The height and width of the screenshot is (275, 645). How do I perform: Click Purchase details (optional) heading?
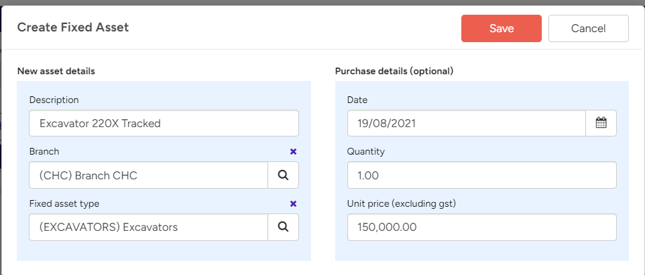pyautogui.click(x=394, y=71)
